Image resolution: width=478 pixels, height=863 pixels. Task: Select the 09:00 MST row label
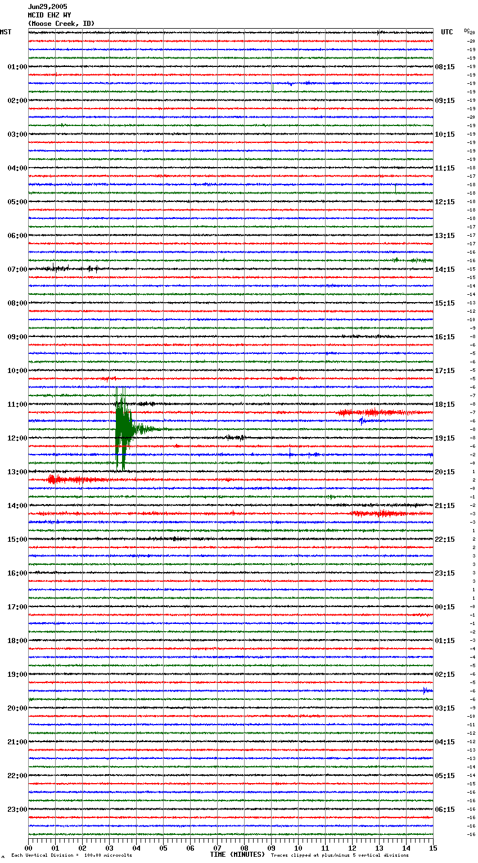click(x=17, y=337)
